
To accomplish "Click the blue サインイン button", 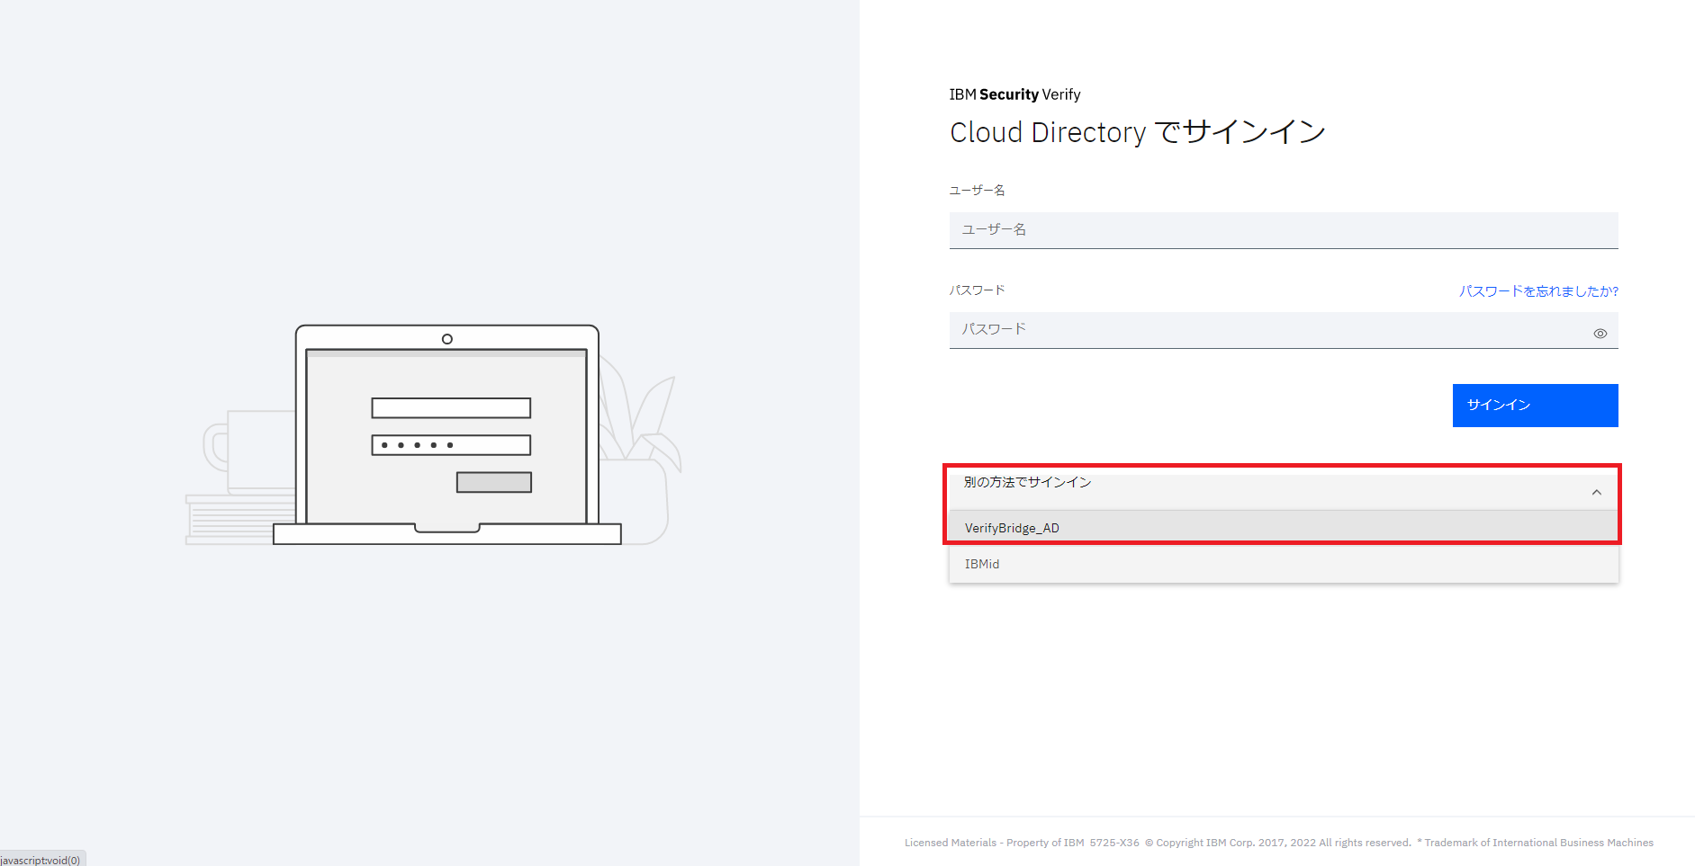I will click(x=1536, y=406).
